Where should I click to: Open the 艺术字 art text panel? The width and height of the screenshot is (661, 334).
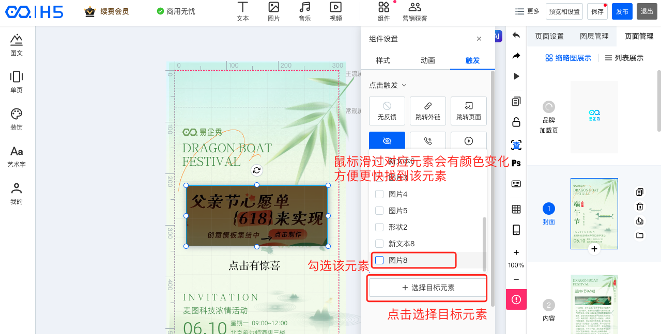17,157
